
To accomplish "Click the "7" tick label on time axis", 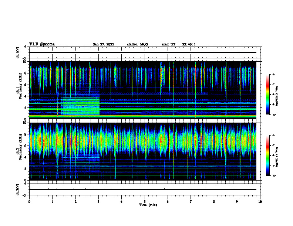I will (x=191, y=202).
